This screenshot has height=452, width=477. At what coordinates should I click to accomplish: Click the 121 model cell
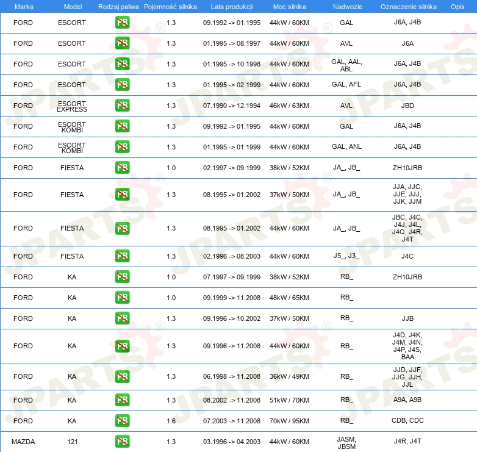coord(73,442)
